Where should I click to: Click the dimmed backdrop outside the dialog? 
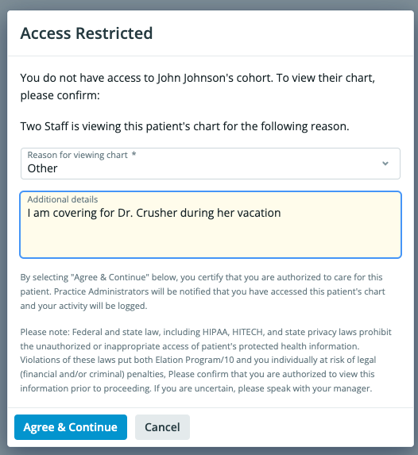tap(3, 227)
